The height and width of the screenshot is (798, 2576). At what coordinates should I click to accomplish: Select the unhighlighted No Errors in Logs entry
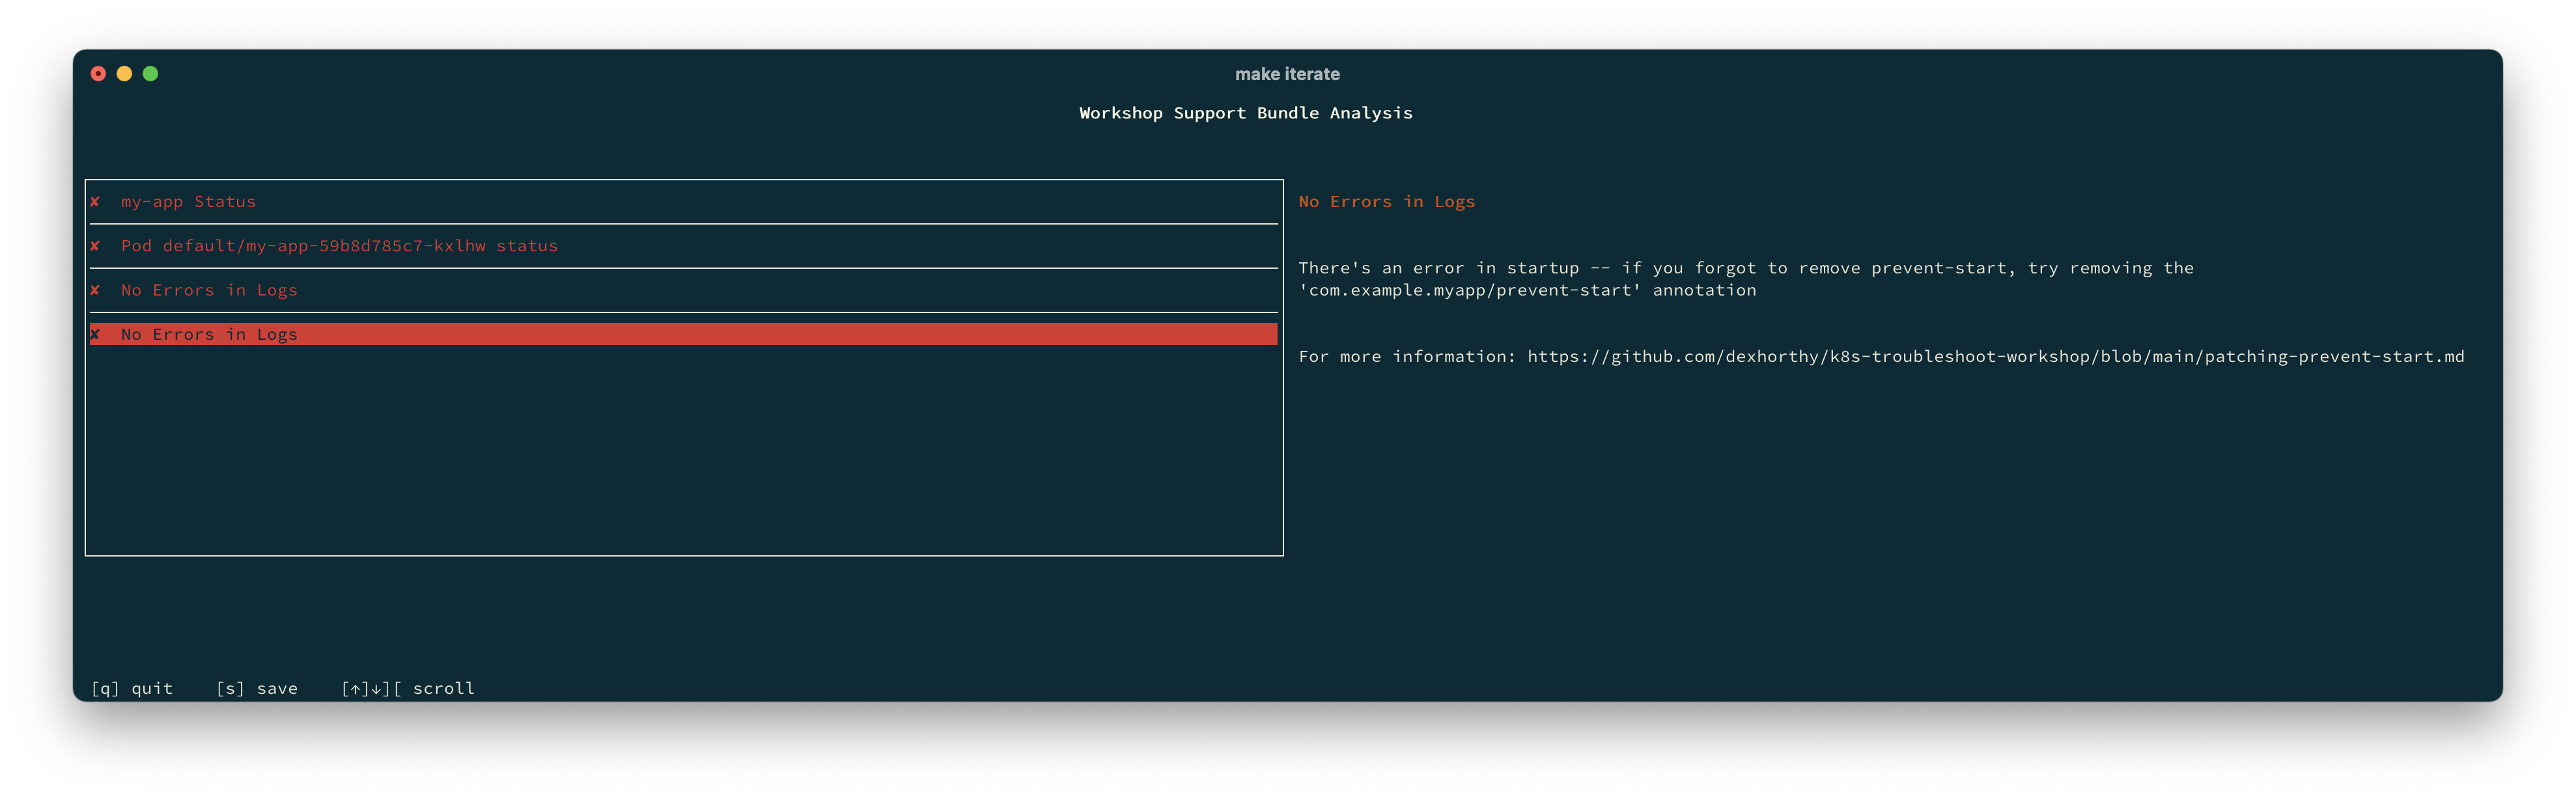tap(209, 290)
